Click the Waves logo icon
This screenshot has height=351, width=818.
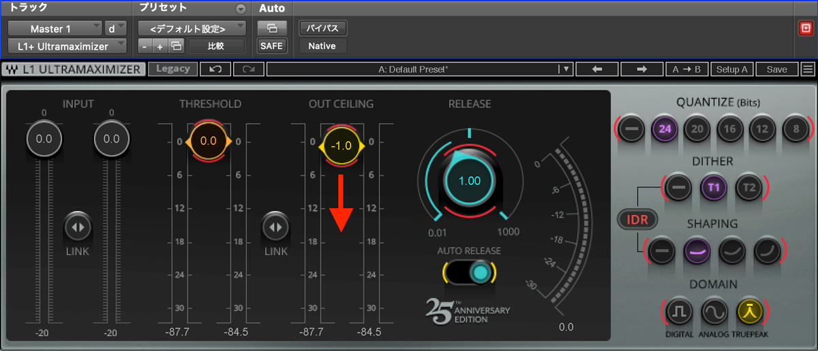click(12, 69)
